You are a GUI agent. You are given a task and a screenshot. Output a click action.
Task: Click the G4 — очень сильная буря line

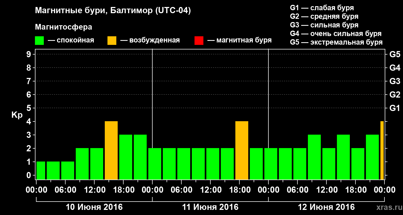pos(336,34)
